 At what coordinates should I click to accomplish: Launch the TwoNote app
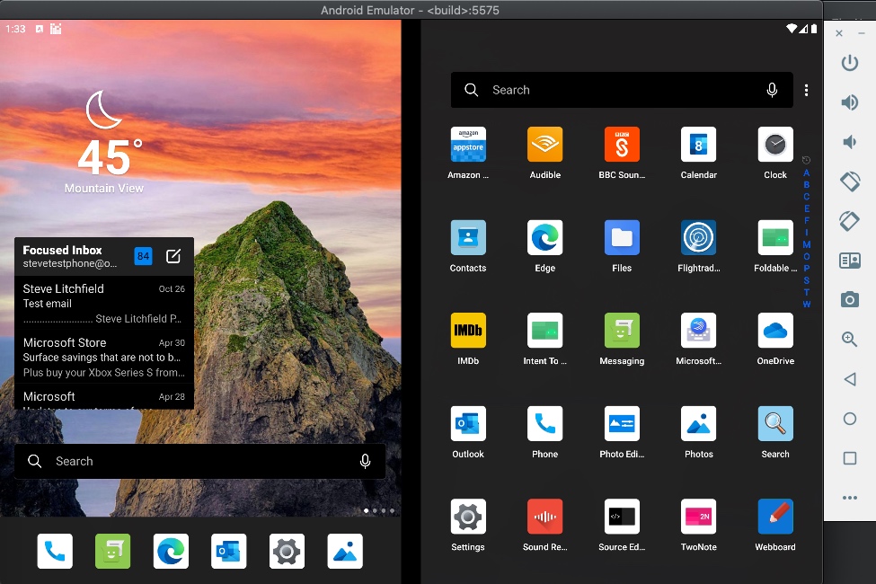point(698,517)
